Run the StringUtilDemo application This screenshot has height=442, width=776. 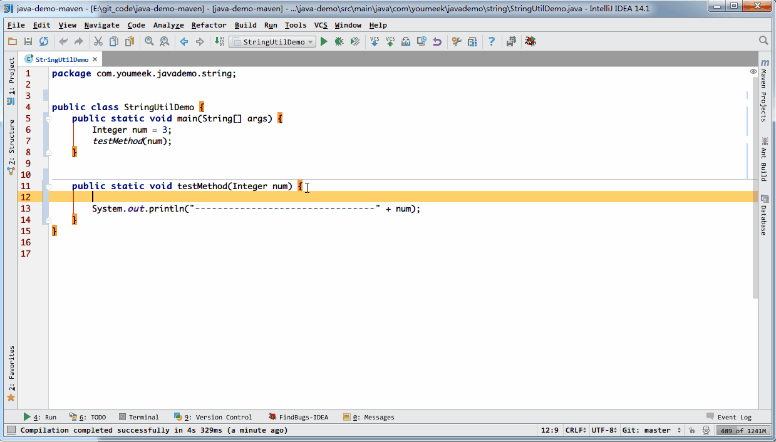(324, 41)
